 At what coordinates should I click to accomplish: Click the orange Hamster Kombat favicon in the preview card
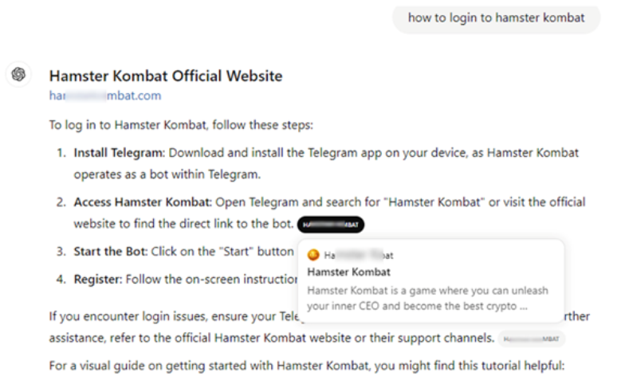pos(313,255)
